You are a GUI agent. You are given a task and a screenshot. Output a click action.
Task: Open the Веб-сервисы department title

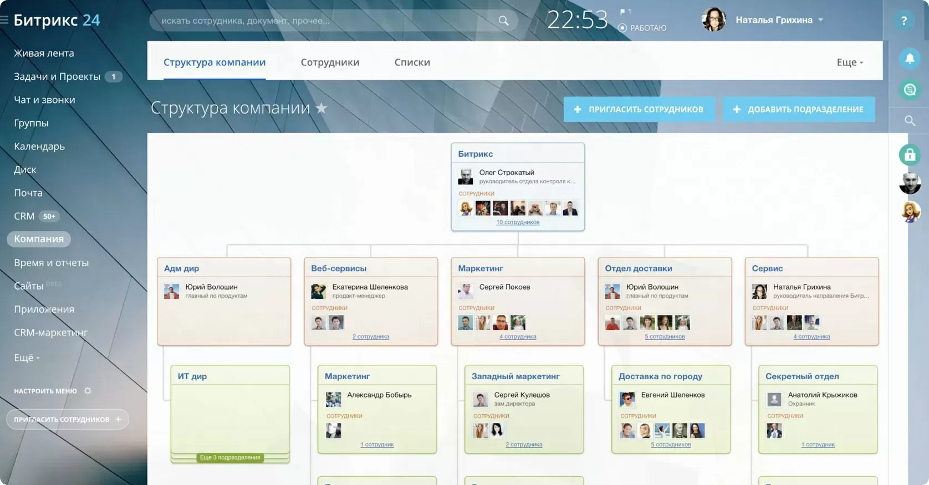[339, 269]
